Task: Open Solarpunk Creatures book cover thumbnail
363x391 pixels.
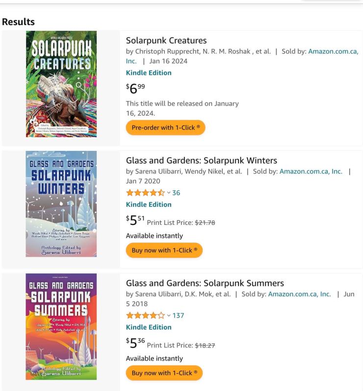Action: pos(61,84)
